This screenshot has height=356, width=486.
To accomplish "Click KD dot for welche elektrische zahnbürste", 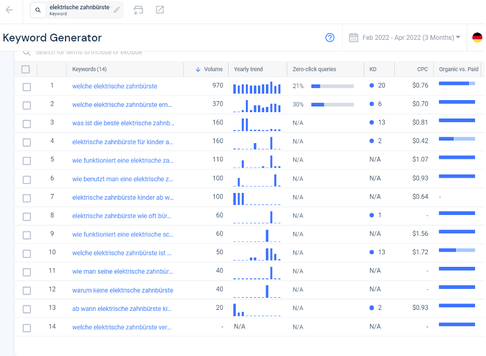I will (372, 85).
